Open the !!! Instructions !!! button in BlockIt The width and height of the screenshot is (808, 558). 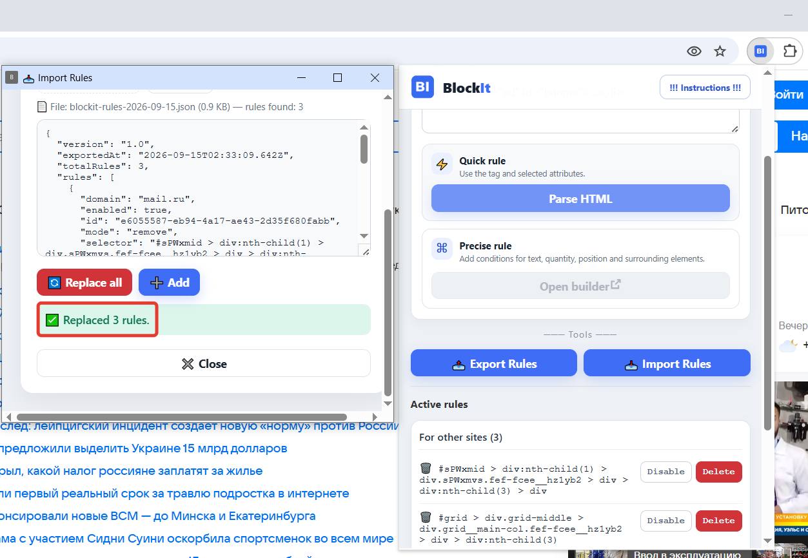[705, 87]
